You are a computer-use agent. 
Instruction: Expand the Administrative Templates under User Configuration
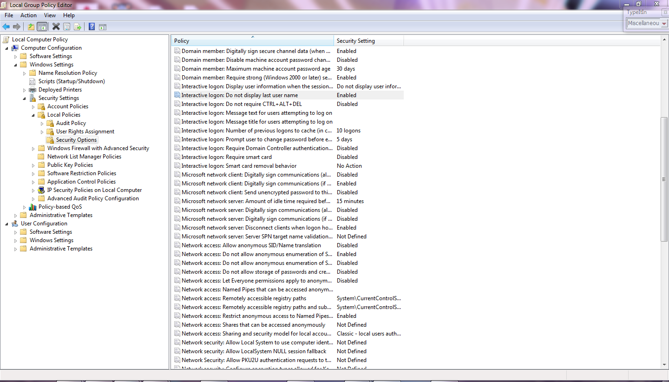pyautogui.click(x=15, y=249)
